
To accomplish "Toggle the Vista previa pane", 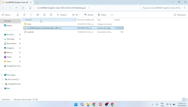I will [x=180, y=15].
